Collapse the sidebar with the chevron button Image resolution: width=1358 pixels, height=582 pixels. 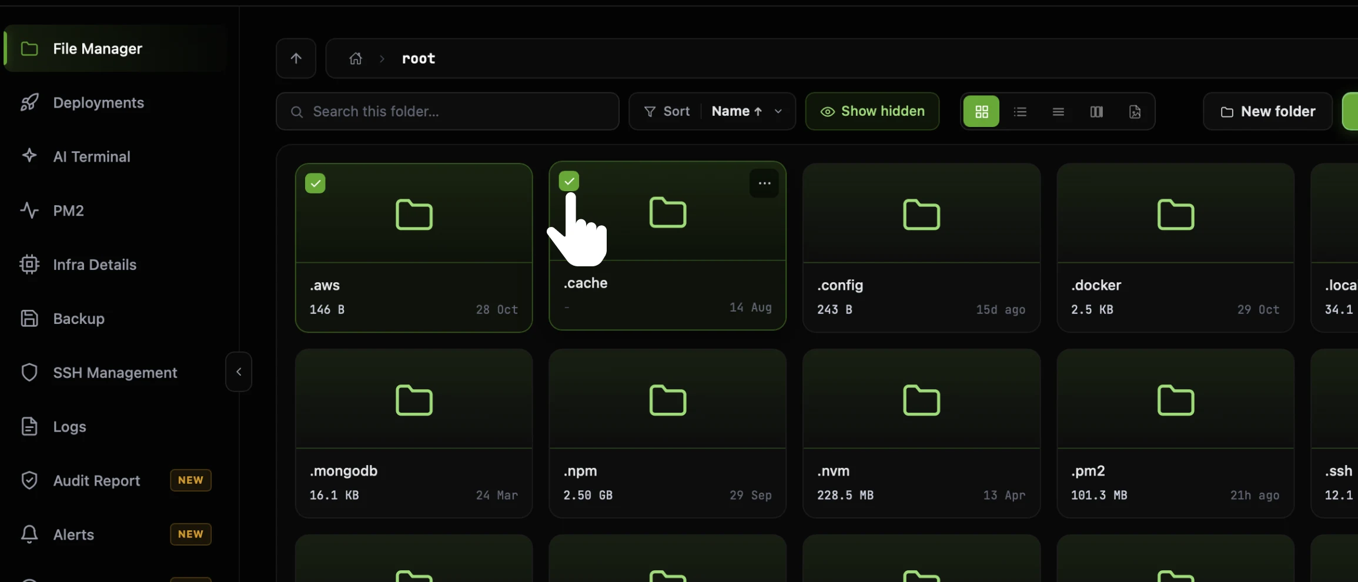pos(239,372)
